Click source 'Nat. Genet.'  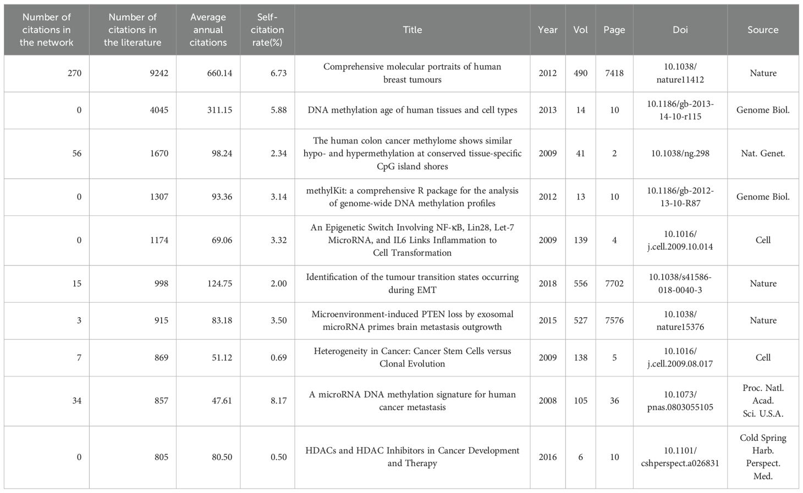[763, 153]
